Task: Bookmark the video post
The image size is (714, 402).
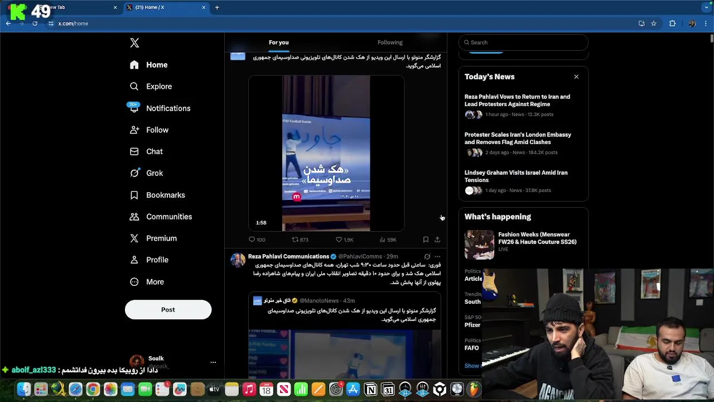Action: [426, 240]
